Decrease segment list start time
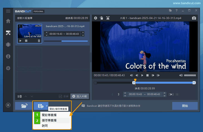This screenshot has width=203, height=132. [x=46, y=35]
